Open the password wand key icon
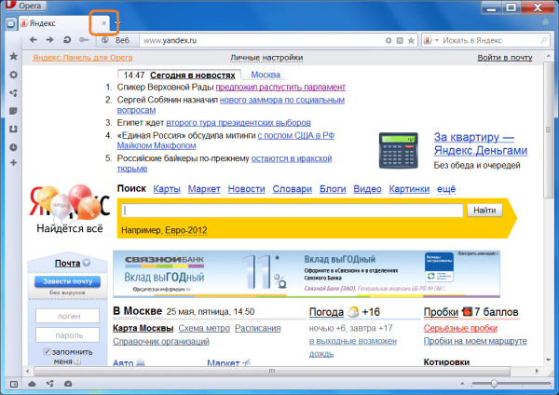The height and width of the screenshot is (395, 559). [x=84, y=40]
